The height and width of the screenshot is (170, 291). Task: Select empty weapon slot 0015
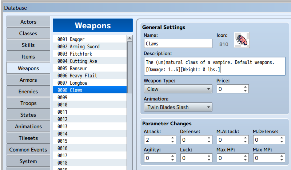(90, 141)
